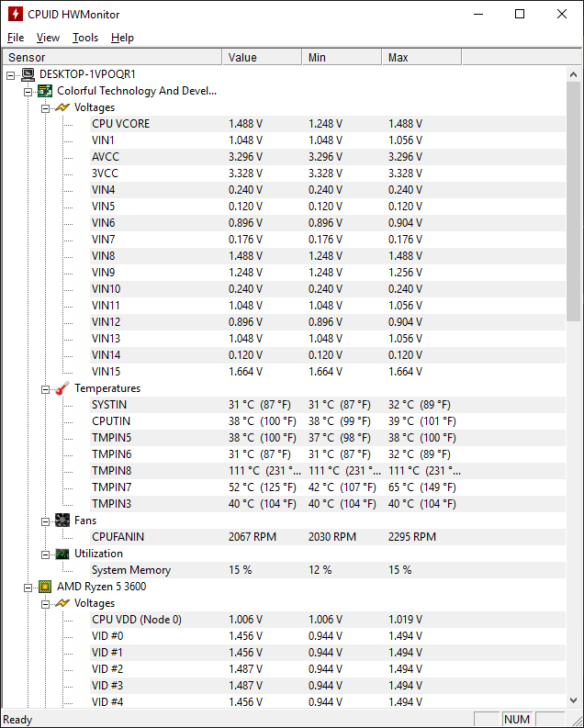Image resolution: width=584 pixels, height=728 pixels.
Task: Select the DESKTOP-1VPOQR1 computer icon
Action: point(28,74)
